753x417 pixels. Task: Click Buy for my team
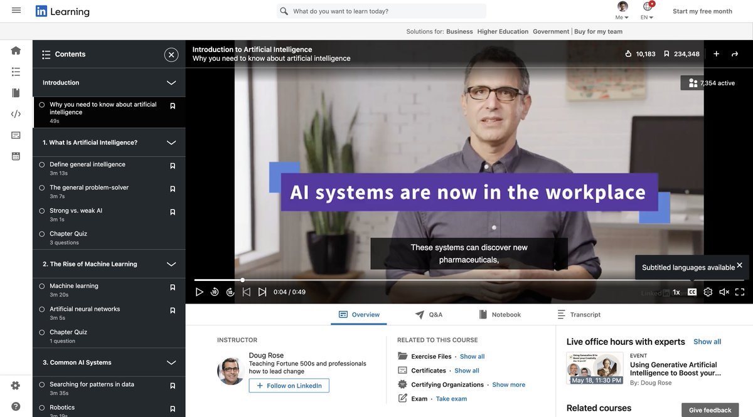(598, 31)
